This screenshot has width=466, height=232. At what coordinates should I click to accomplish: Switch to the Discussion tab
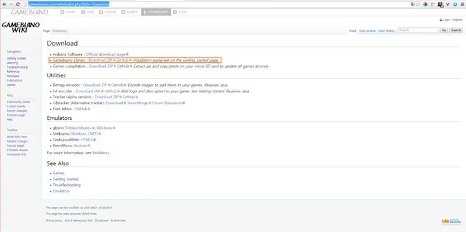point(60,31)
